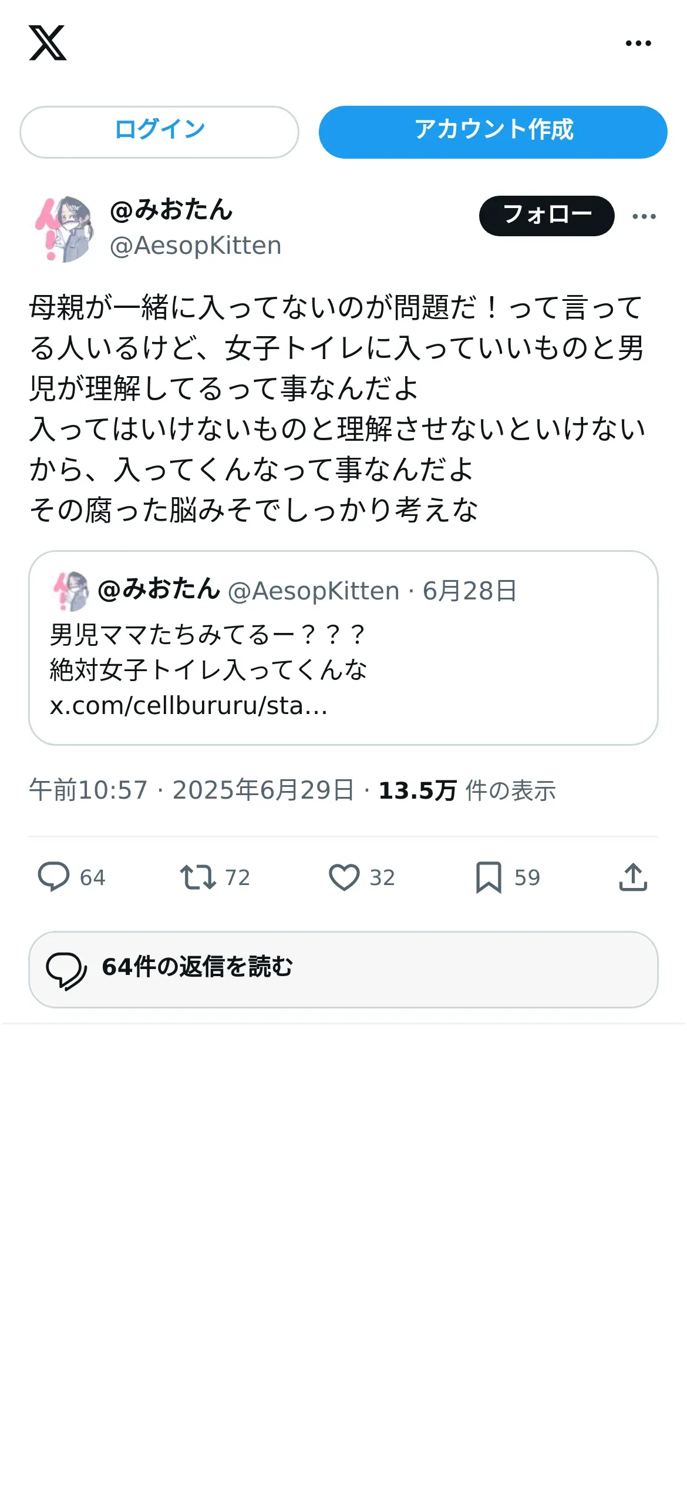This screenshot has height=1488, width=687.
Task: Expand the tweet's more options dots
Action: [644, 216]
